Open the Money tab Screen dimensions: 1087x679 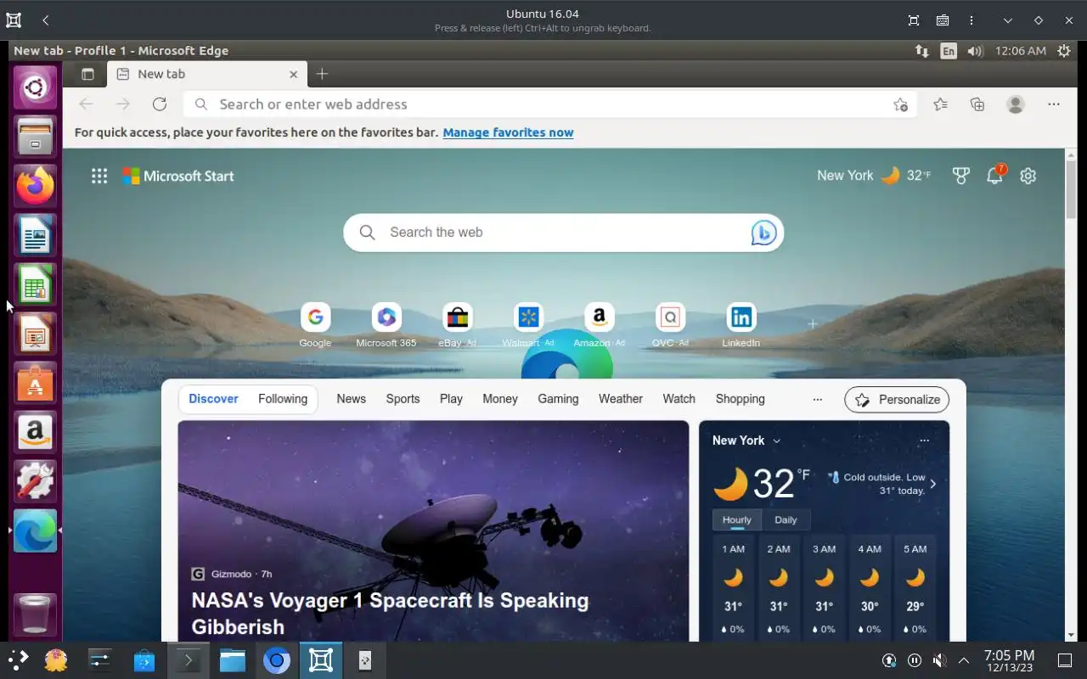[x=500, y=399]
